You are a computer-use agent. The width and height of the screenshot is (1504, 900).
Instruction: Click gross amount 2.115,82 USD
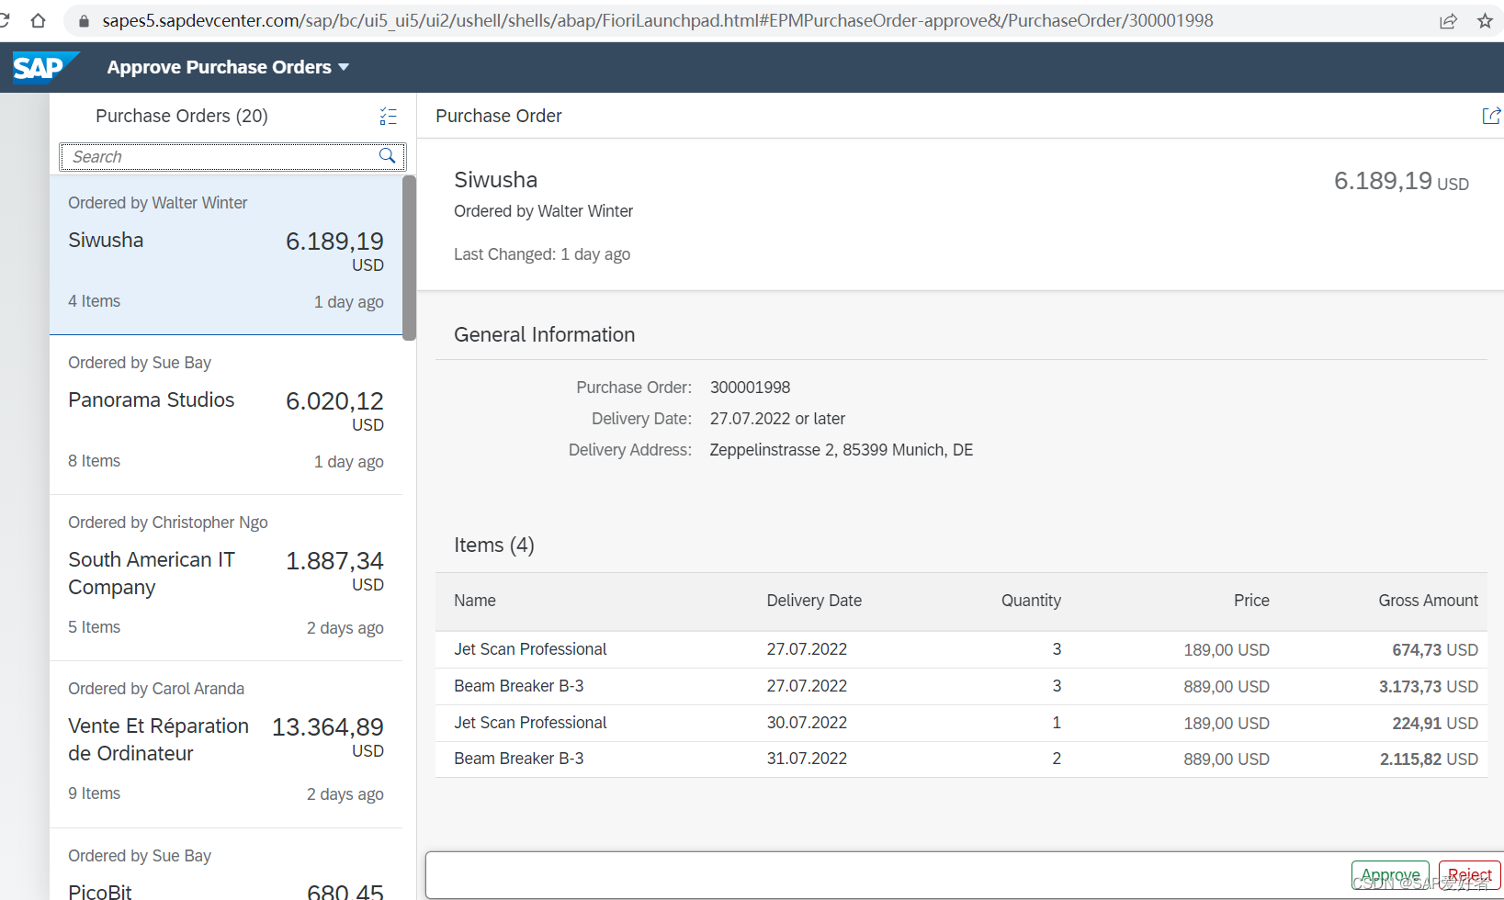click(1429, 759)
